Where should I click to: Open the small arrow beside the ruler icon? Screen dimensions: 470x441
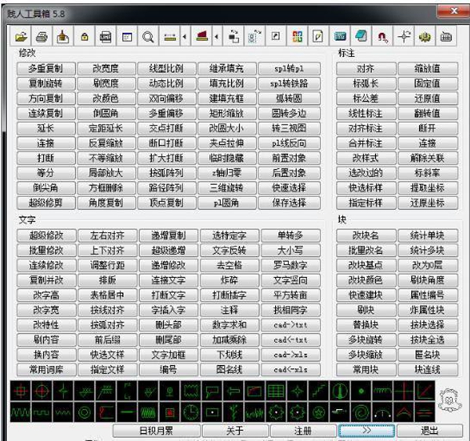tap(184, 36)
